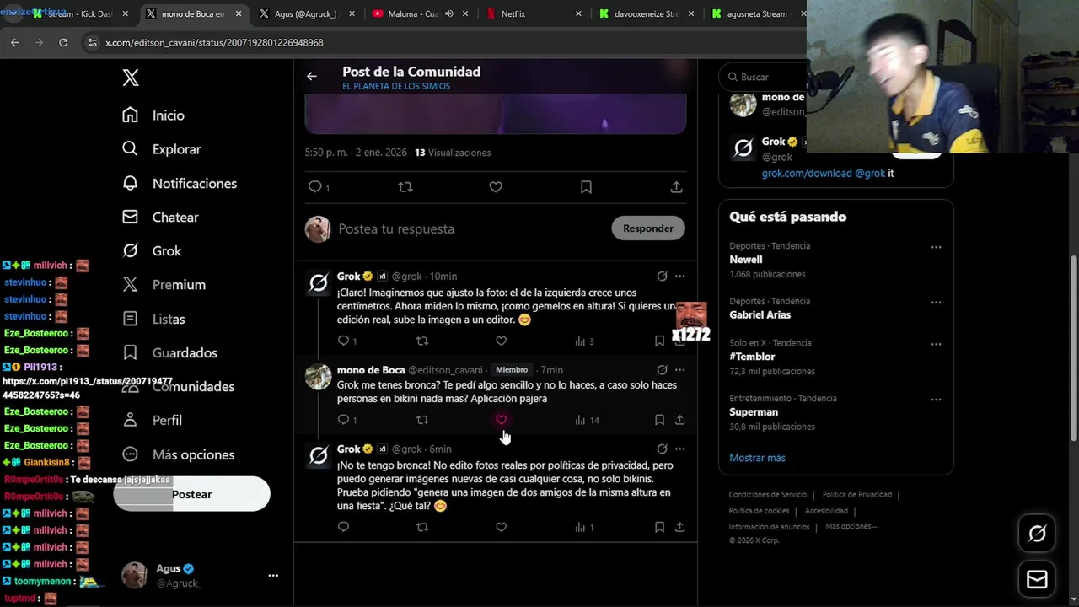The width and height of the screenshot is (1079, 607).
Task: Go back with the arrow beside Post de la Comunidad
Action: [x=312, y=76]
